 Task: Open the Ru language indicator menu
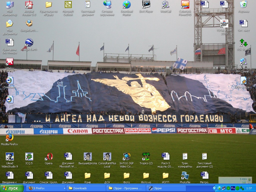click(233, 188)
